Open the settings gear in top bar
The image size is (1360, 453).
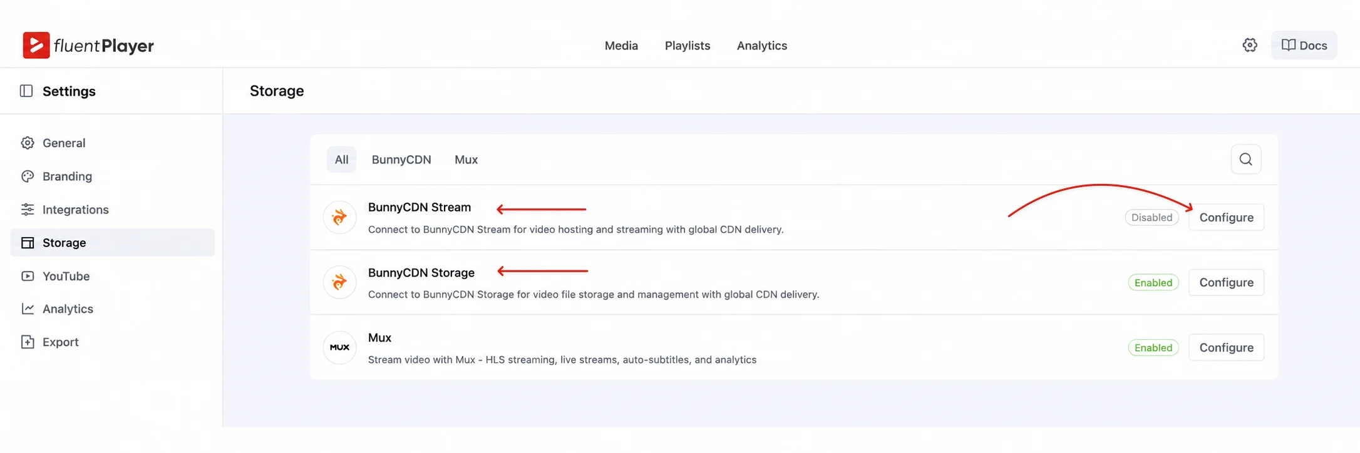1250,45
